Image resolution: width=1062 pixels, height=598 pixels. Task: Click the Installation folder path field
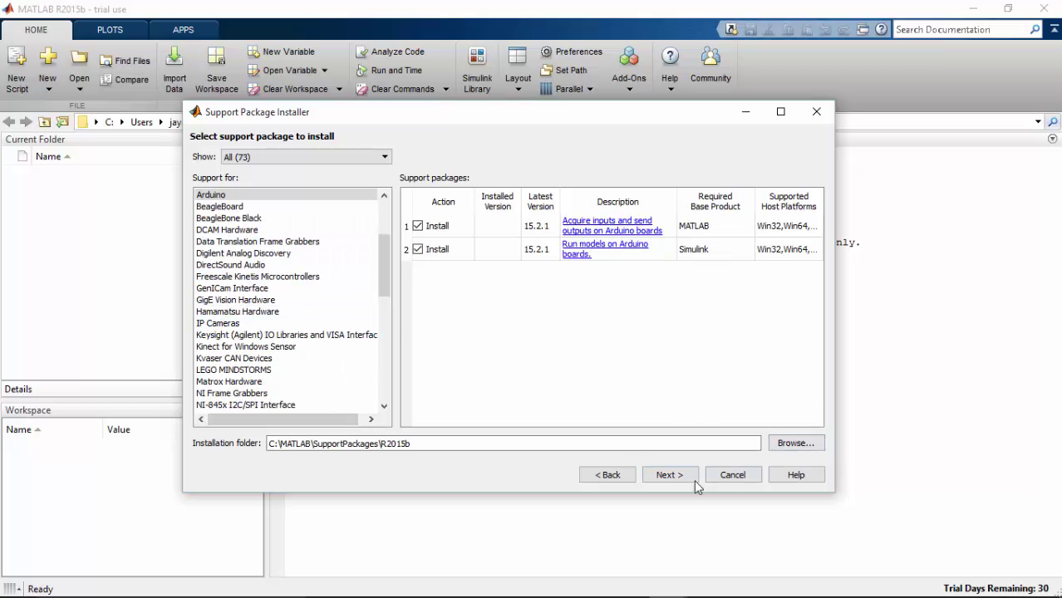[514, 444]
